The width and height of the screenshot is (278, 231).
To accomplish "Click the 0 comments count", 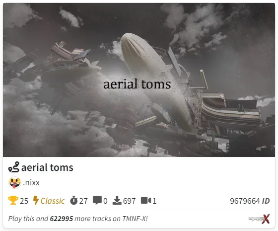I will point(105,201).
